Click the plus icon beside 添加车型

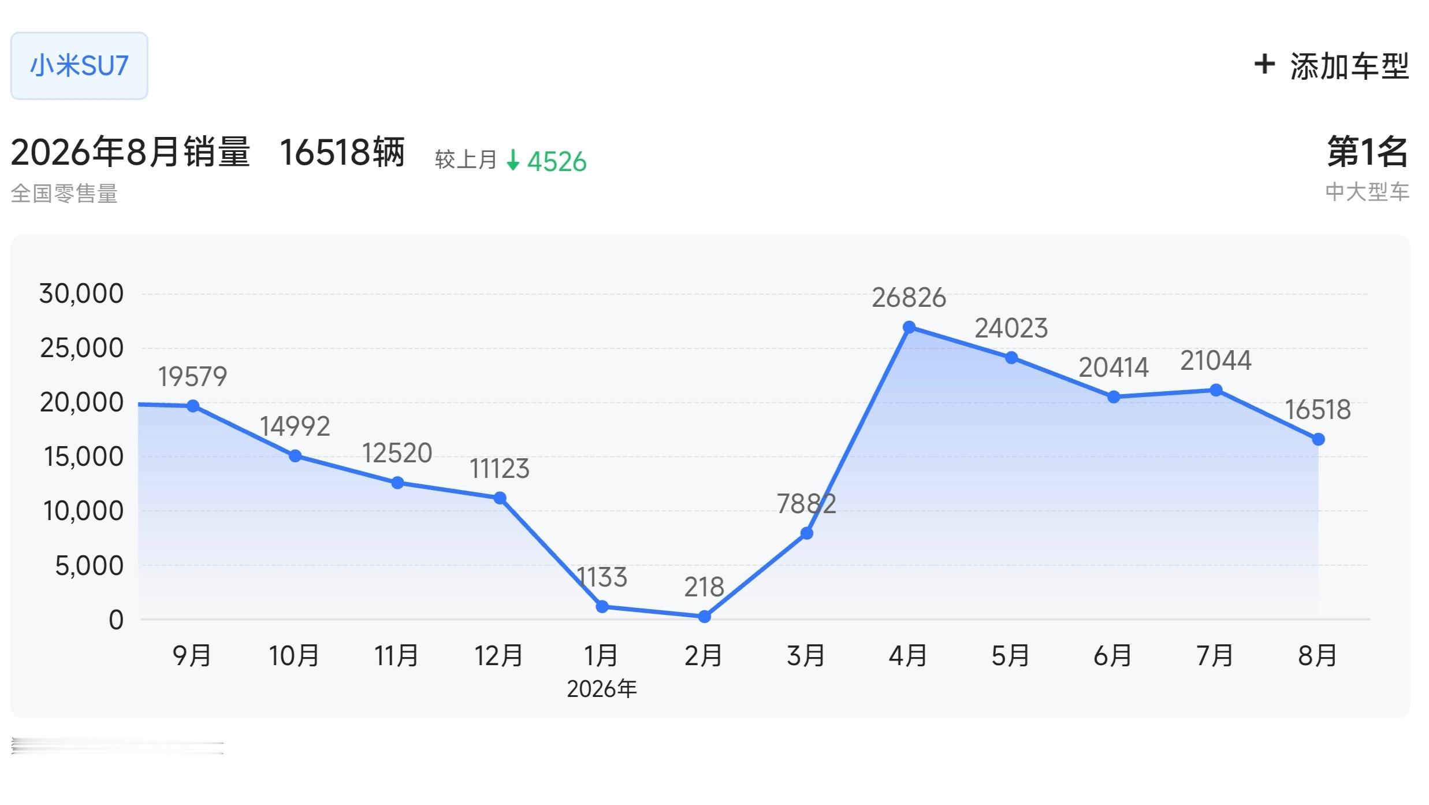tap(1264, 64)
